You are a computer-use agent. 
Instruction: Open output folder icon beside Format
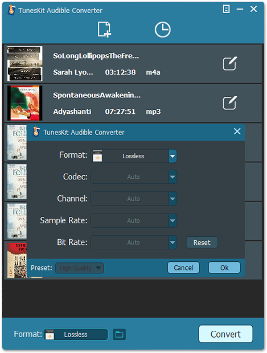119,335
